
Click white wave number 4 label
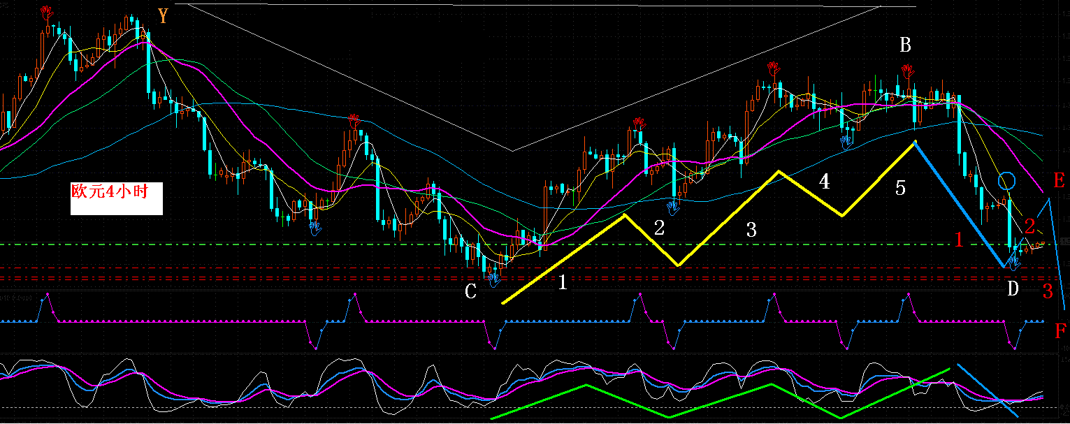point(825,182)
